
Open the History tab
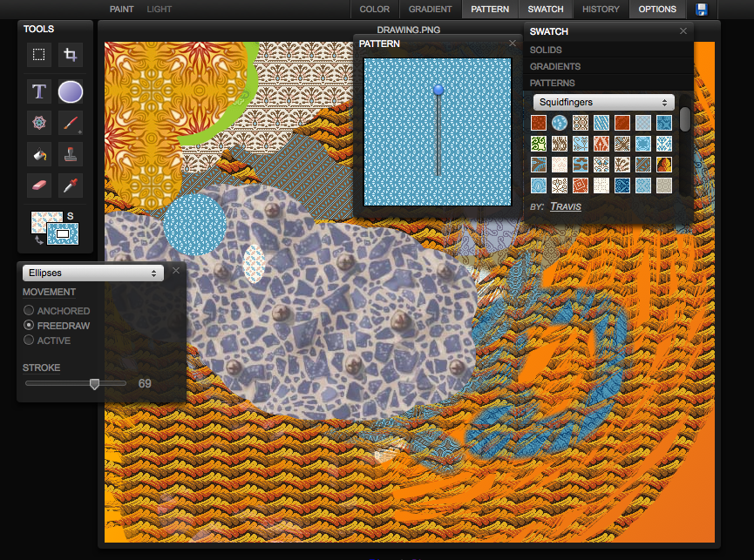(x=601, y=10)
